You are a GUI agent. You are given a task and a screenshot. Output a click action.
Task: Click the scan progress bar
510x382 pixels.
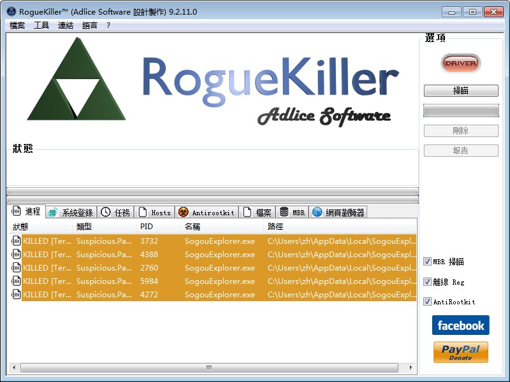(x=461, y=110)
